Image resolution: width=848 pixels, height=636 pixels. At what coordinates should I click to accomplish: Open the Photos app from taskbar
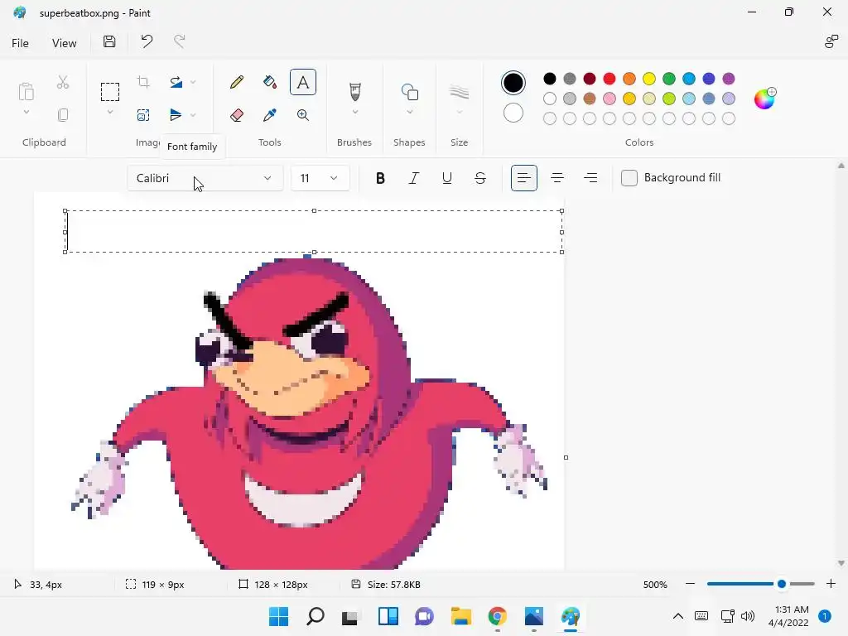pos(534,616)
